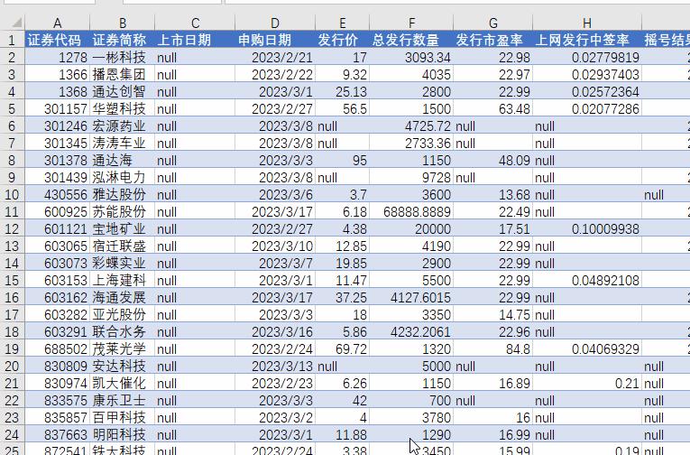The height and width of the screenshot is (455, 690).
Task: Select column G header
Action: [492, 23]
